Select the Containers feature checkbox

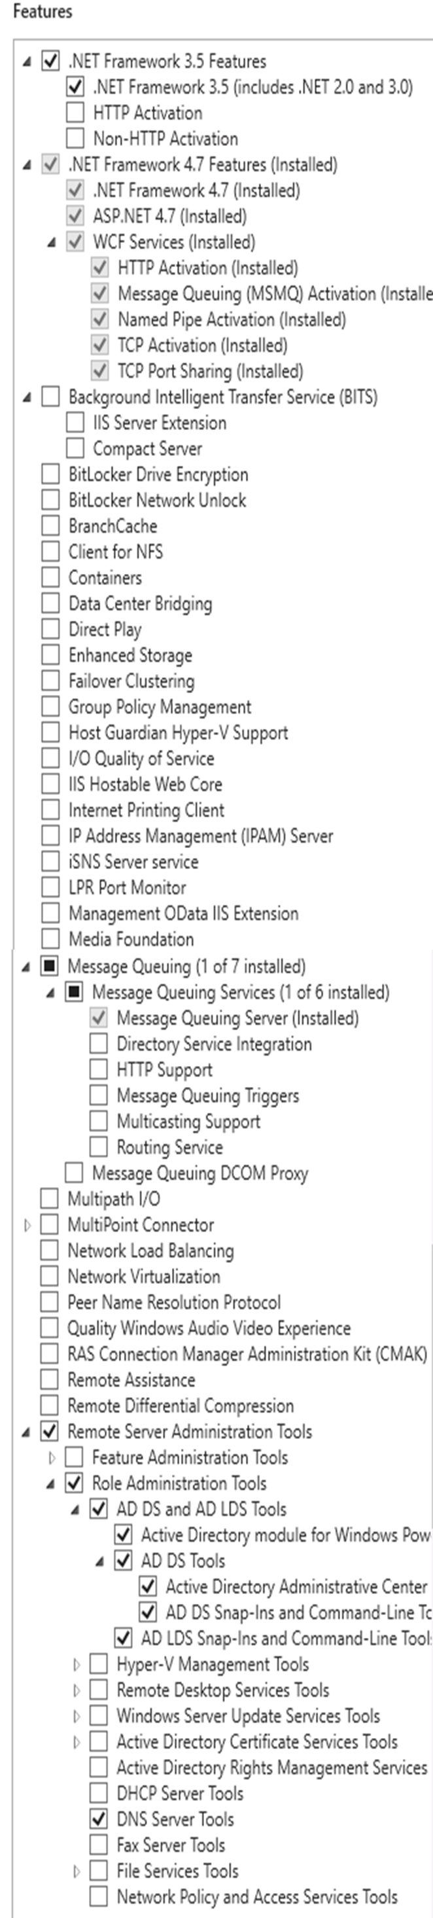[x=50, y=578]
